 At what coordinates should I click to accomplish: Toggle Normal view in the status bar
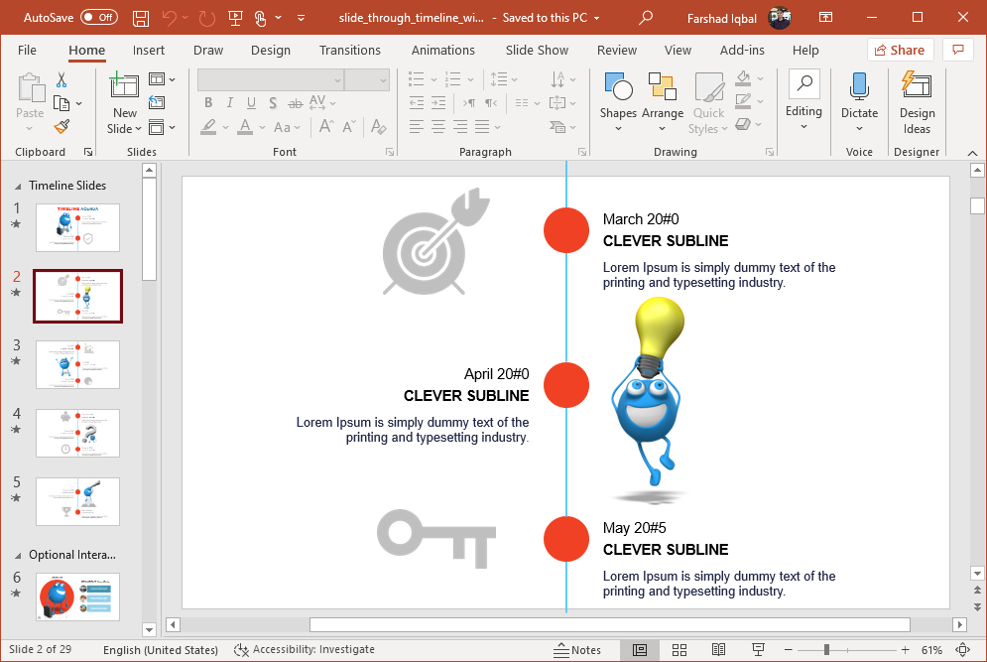click(x=640, y=649)
